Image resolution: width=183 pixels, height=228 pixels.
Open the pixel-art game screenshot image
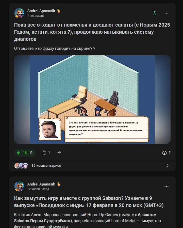coord(92,99)
